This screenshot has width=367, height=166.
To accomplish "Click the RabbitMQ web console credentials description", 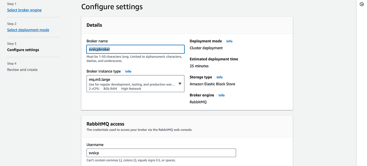I will 139,130.
